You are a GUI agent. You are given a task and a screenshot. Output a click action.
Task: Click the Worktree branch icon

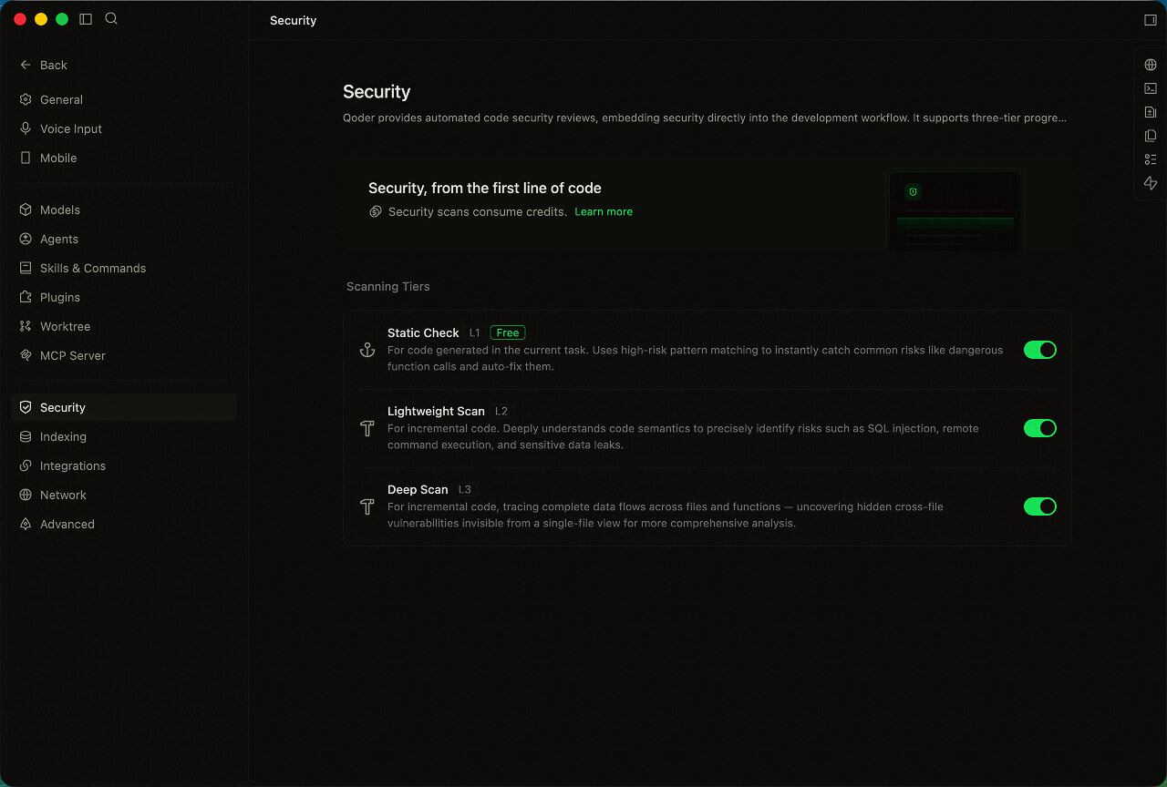26,326
